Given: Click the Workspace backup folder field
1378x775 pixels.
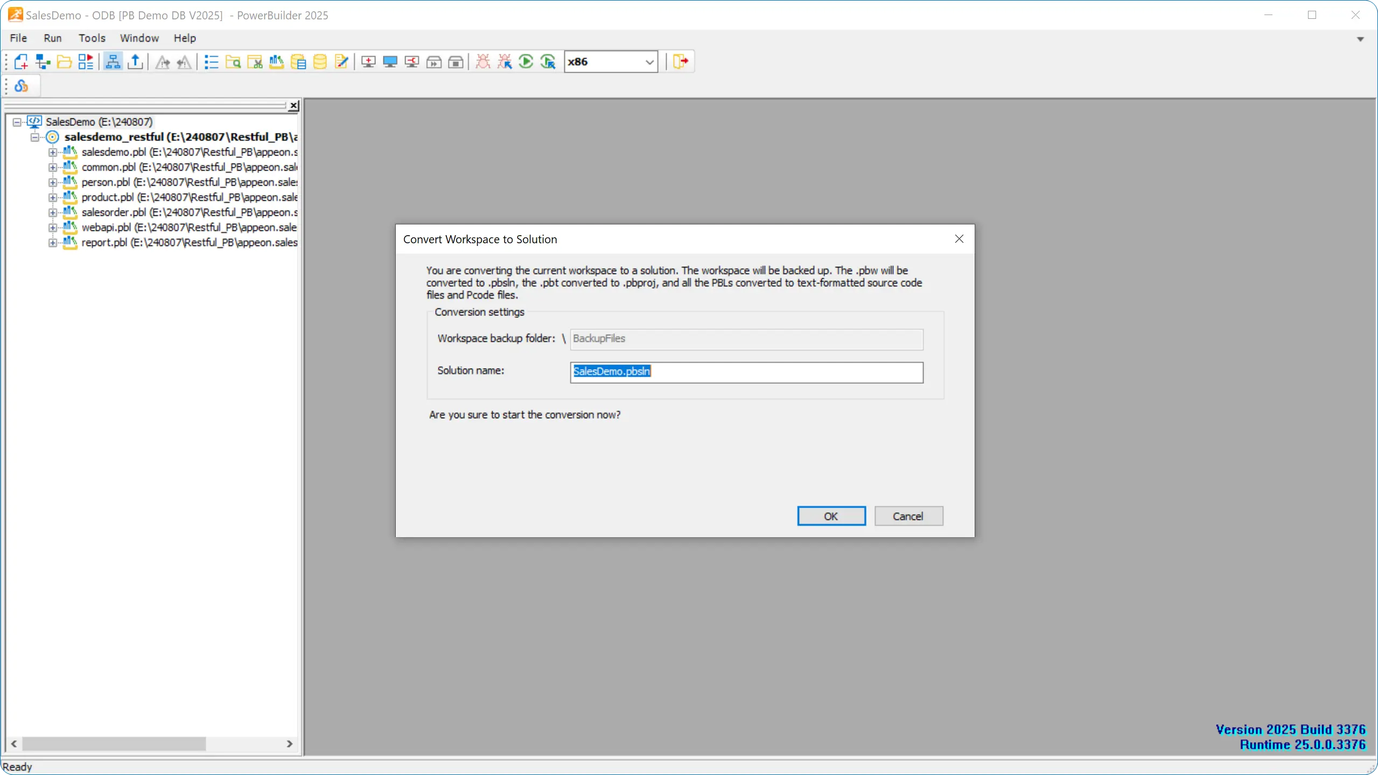Looking at the screenshot, I should pos(746,339).
